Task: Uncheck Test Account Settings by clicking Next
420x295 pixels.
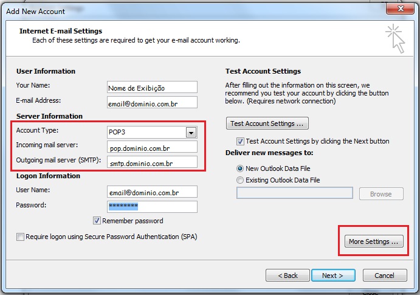Action: (x=240, y=141)
